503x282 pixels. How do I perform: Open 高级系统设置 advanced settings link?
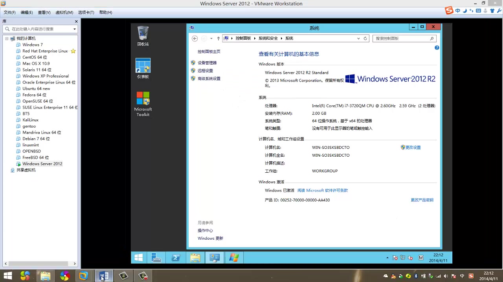tap(209, 78)
